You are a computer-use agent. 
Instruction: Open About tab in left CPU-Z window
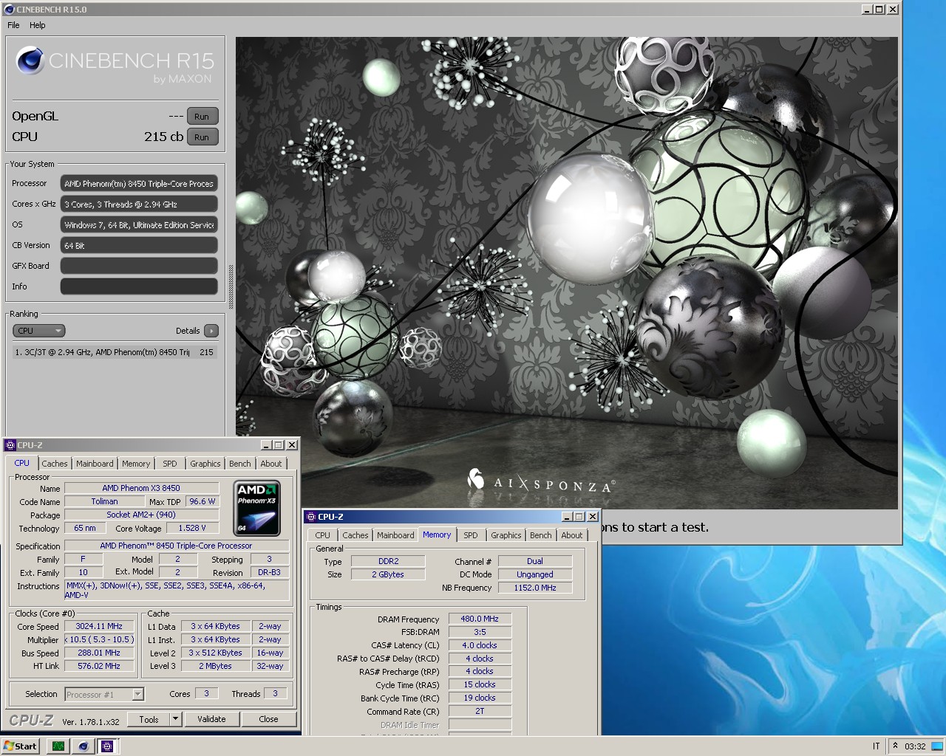pyautogui.click(x=271, y=464)
